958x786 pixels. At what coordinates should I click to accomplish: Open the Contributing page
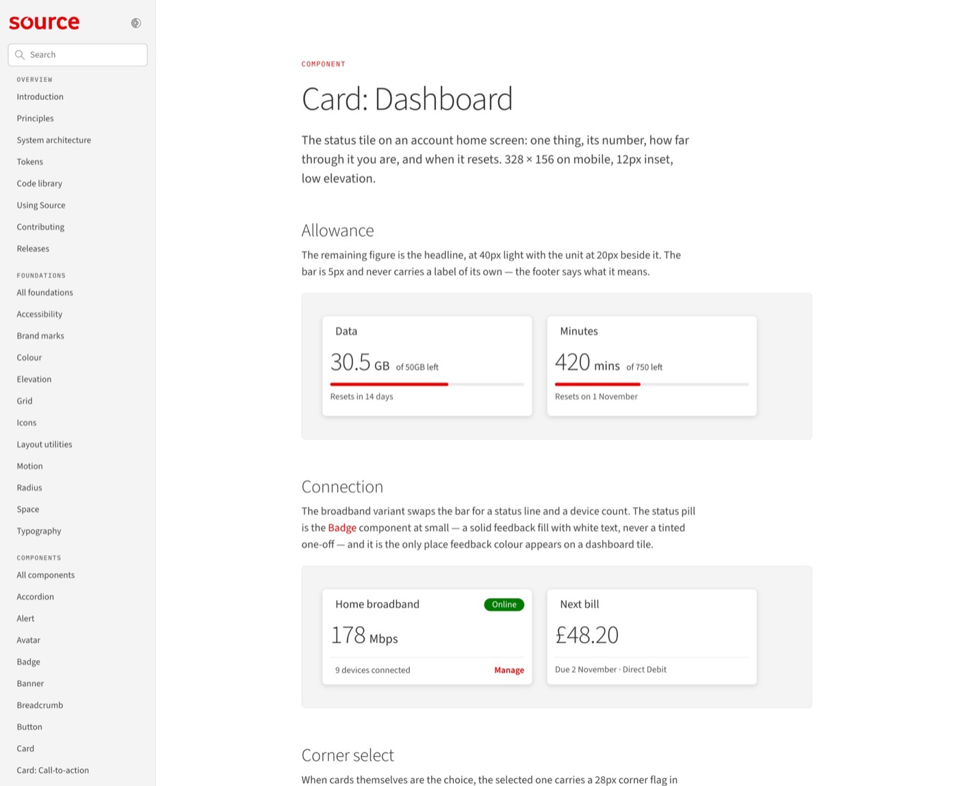pyautogui.click(x=41, y=227)
